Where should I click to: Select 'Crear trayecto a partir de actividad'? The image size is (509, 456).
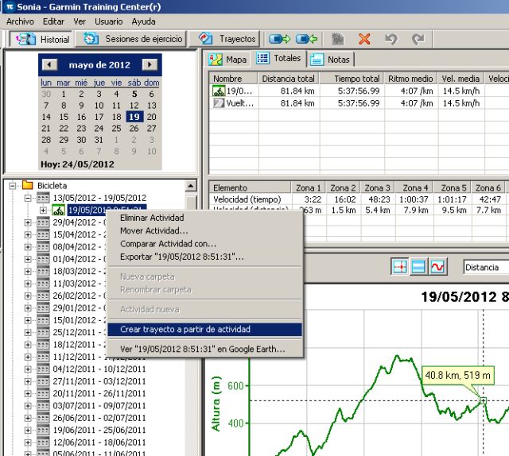click(185, 329)
